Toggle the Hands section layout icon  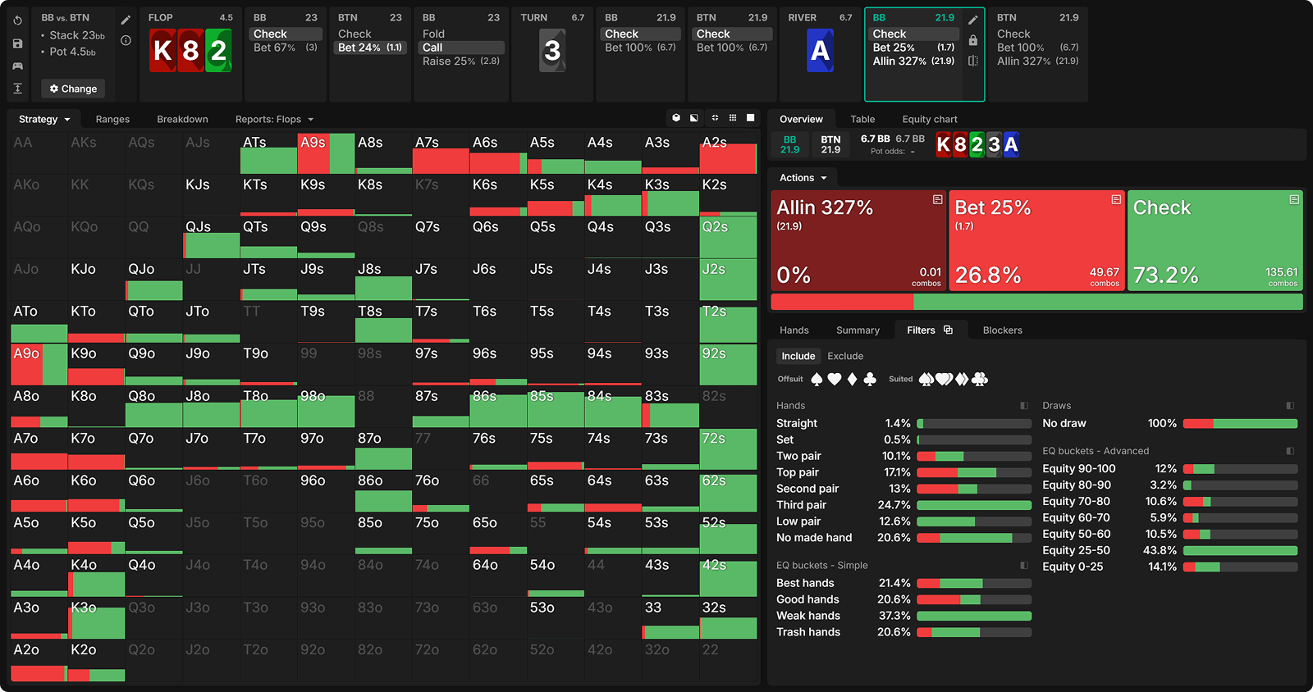(x=1024, y=406)
